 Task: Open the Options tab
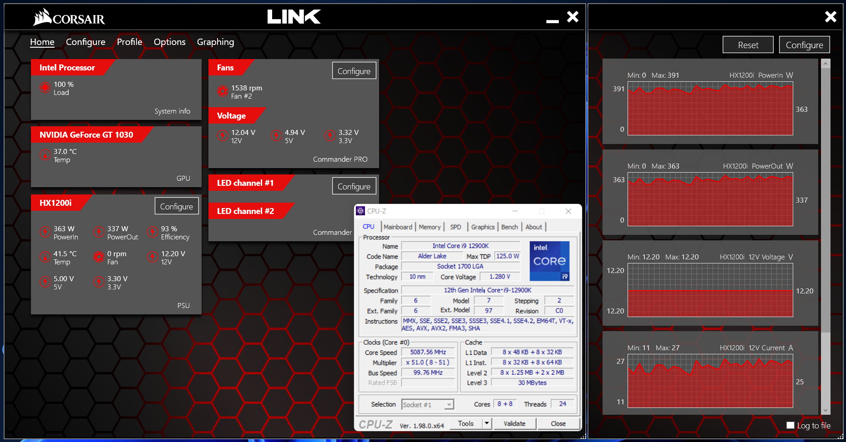(x=169, y=42)
